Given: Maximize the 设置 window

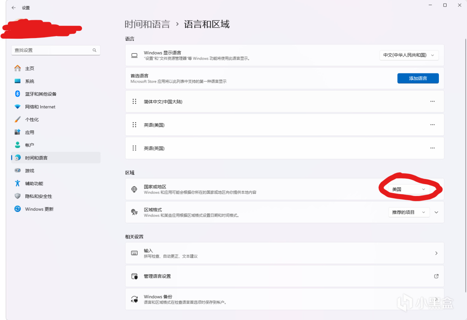Looking at the screenshot, I should coord(445,5).
